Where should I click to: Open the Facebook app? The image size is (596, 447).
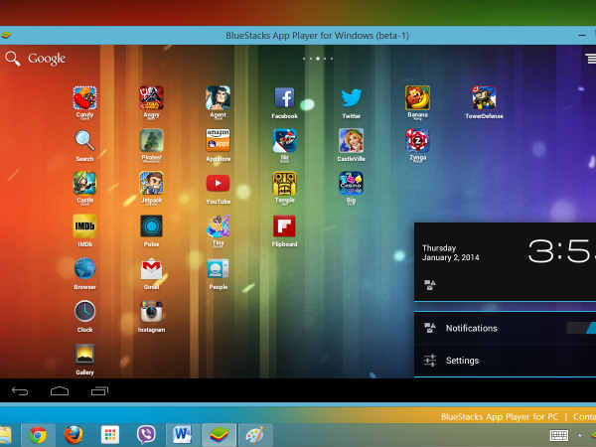[x=284, y=98]
